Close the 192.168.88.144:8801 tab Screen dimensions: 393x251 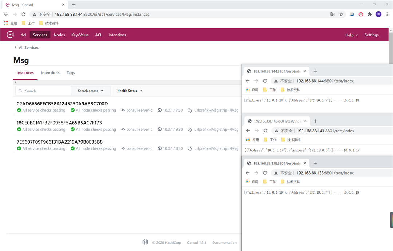coord(305,71)
